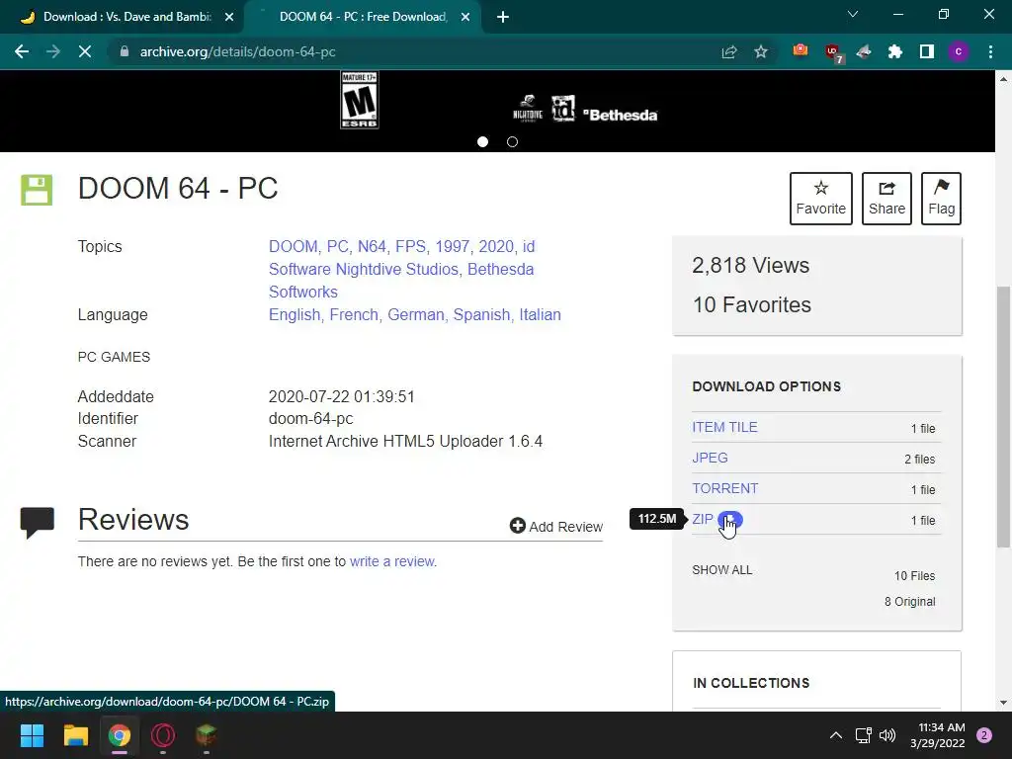Expand the system tray hidden icons chevron
The width and height of the screenshot is (1012, 759).
coord(836,735)
